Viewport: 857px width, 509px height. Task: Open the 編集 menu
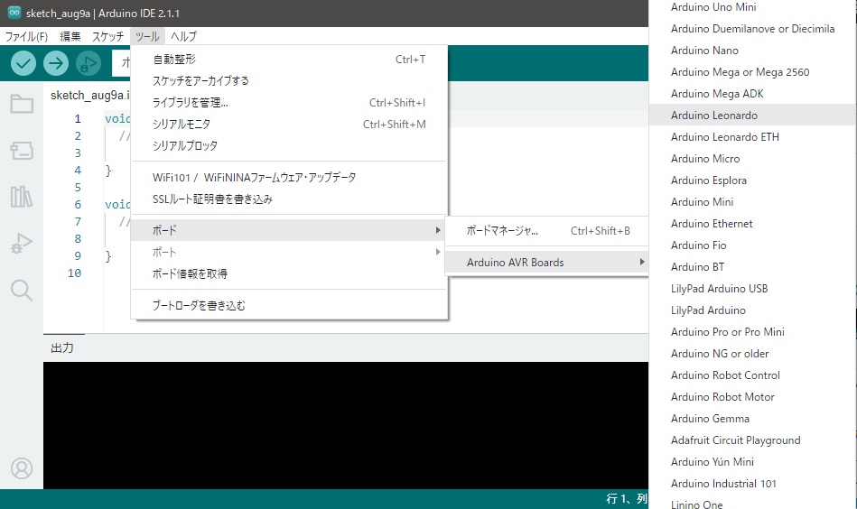tap(70, 37)
